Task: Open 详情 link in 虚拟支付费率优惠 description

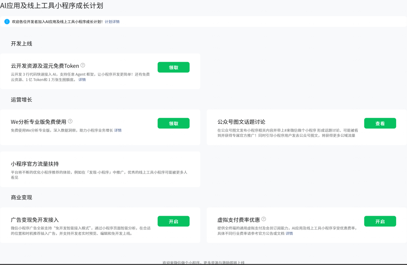Action: point(289,233)
